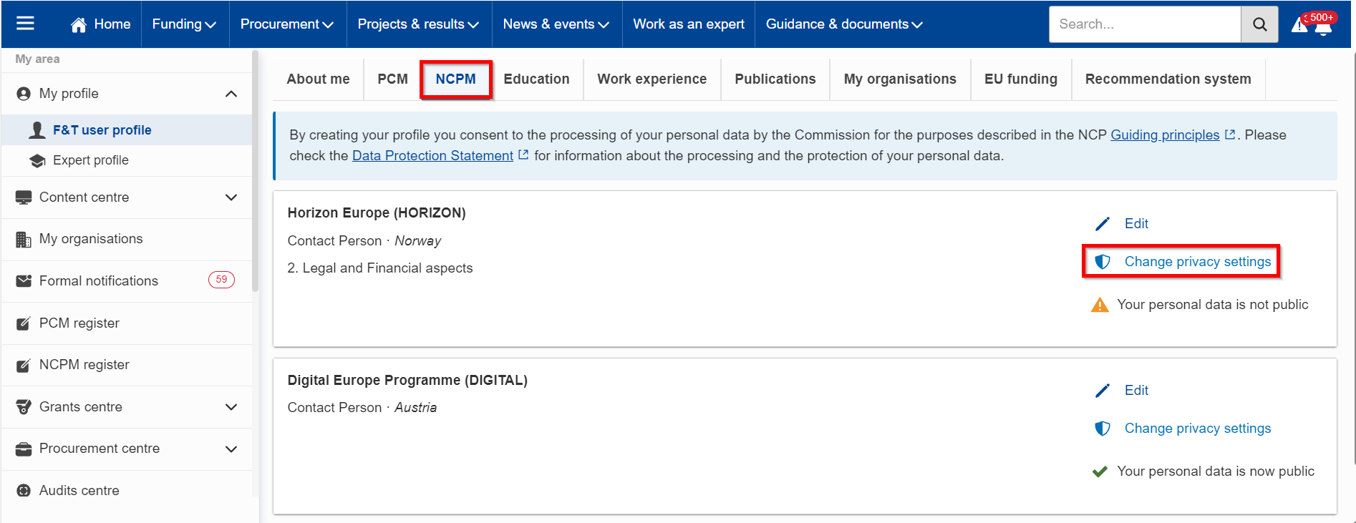The width and height of the screenshot is (1356, 523).
Task: Open the News & events dropdown
Action: [556, 24]
